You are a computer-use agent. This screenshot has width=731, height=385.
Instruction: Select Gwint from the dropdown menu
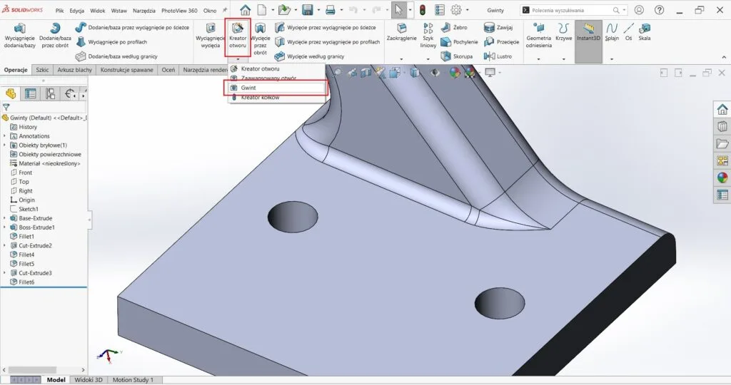277,88
